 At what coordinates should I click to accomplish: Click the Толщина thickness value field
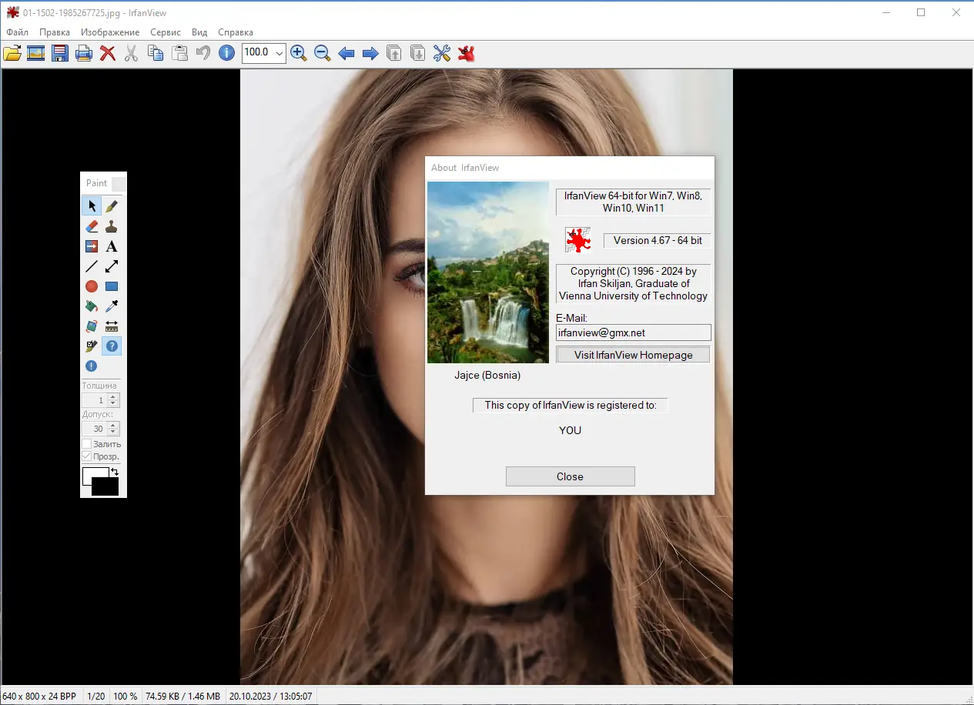95,401
